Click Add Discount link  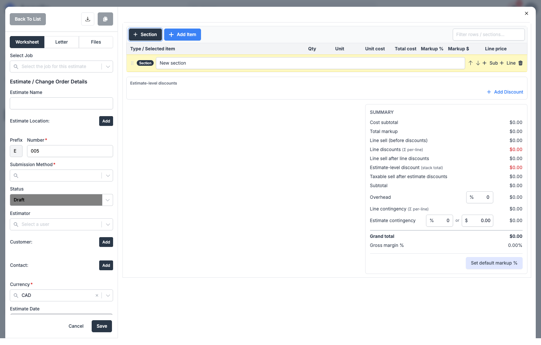coord(505,92)
